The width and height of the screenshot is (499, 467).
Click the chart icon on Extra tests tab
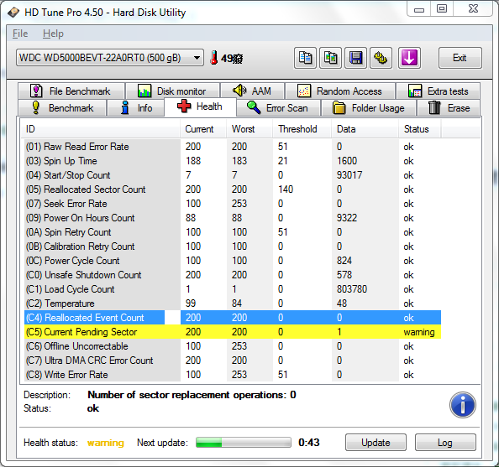click(x=415, y=91)
